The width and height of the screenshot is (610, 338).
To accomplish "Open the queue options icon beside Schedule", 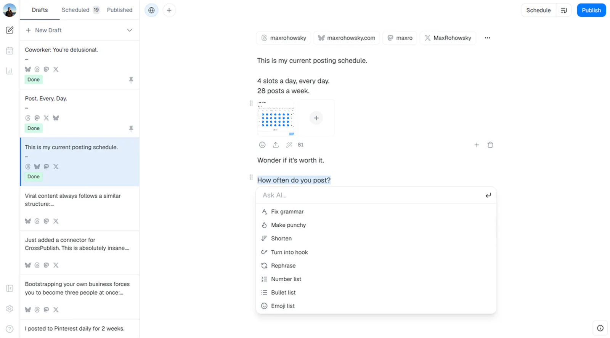I will tap(564, 10).
